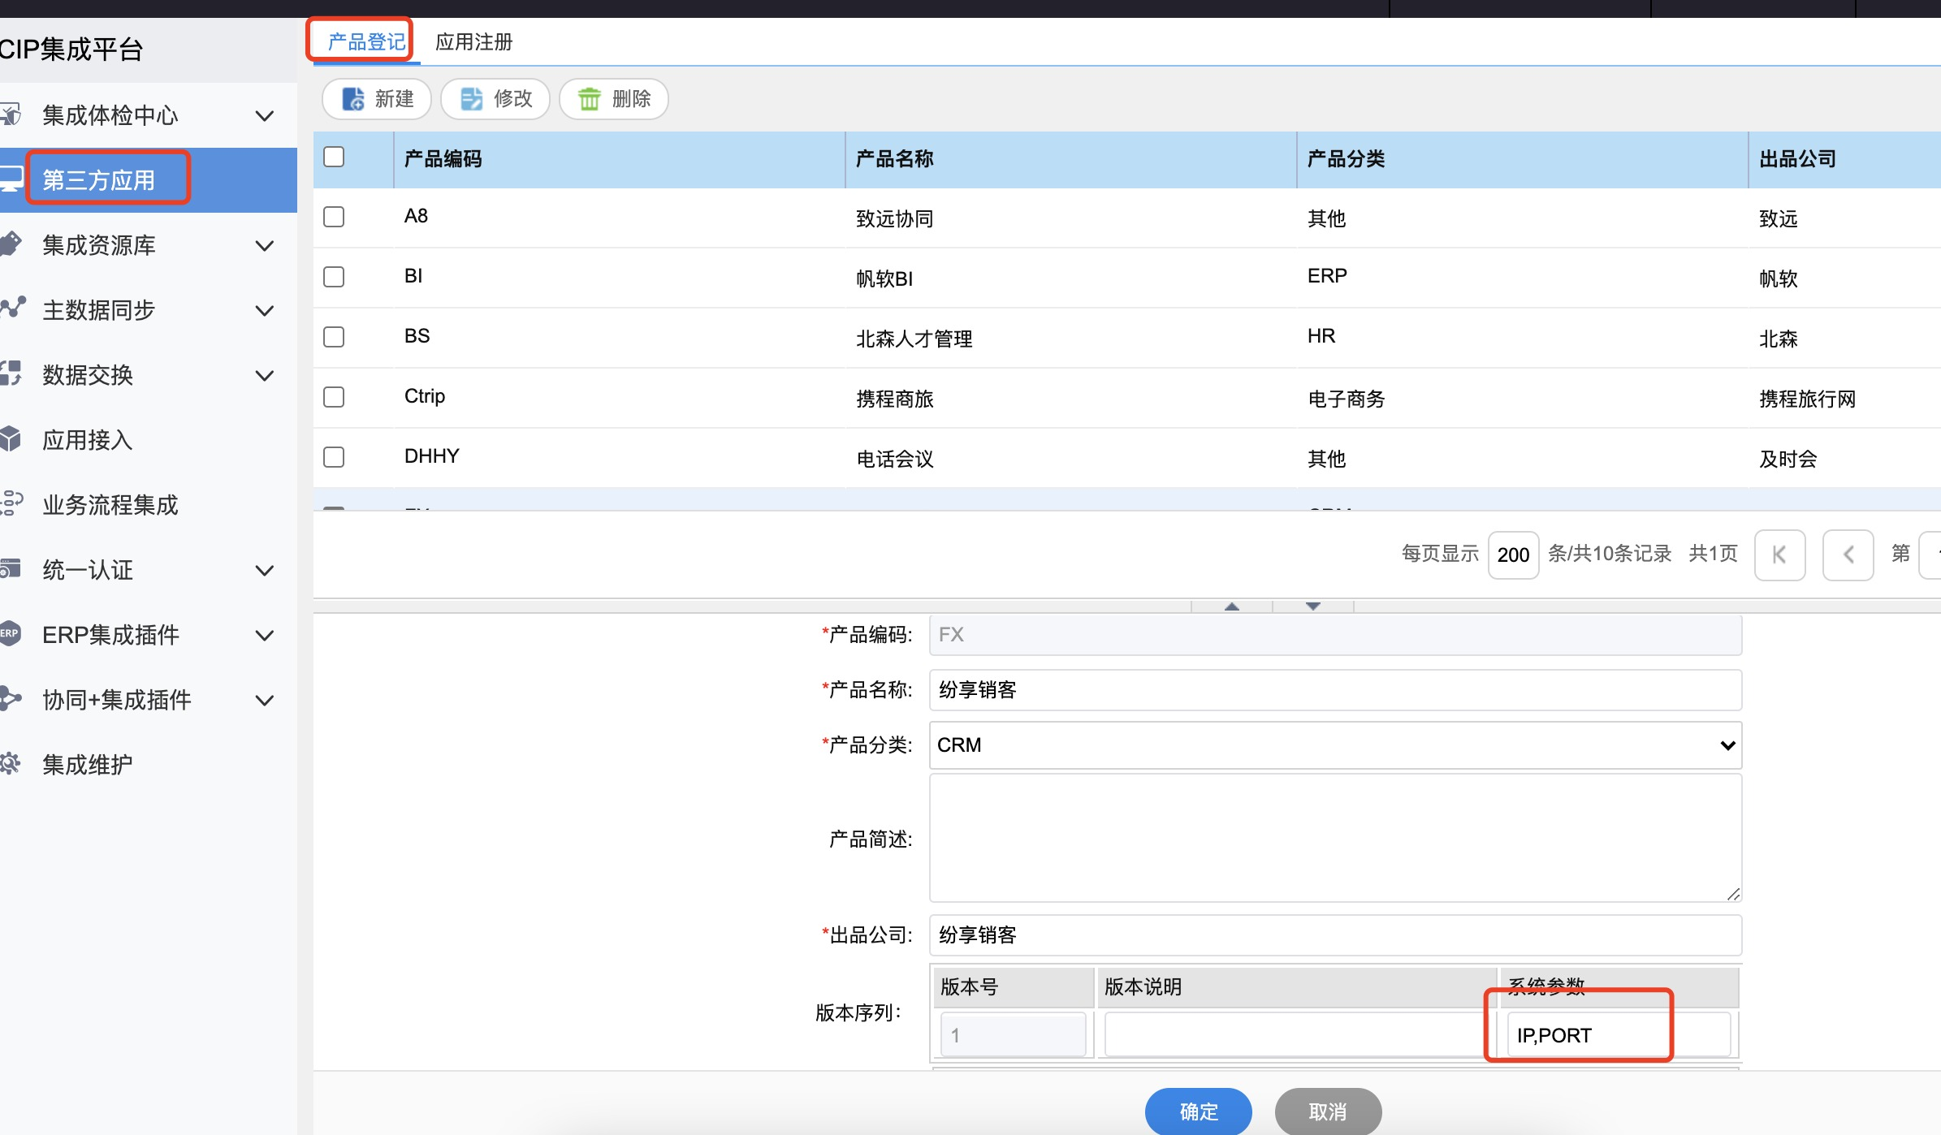Click the 产品名称 input field
This screenshot has height=1135, width=1941.
coord(1335,690)
